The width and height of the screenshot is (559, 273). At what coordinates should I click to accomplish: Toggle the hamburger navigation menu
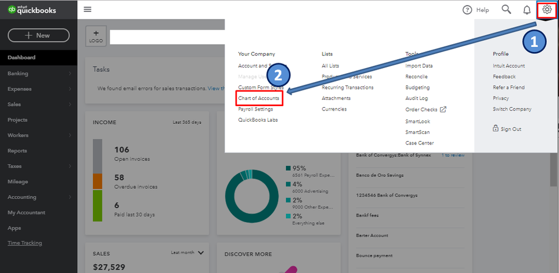tap(87, 9)
